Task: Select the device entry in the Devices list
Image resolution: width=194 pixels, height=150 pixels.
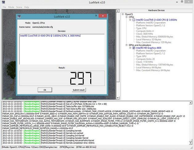Action: [x=50, y=36]
